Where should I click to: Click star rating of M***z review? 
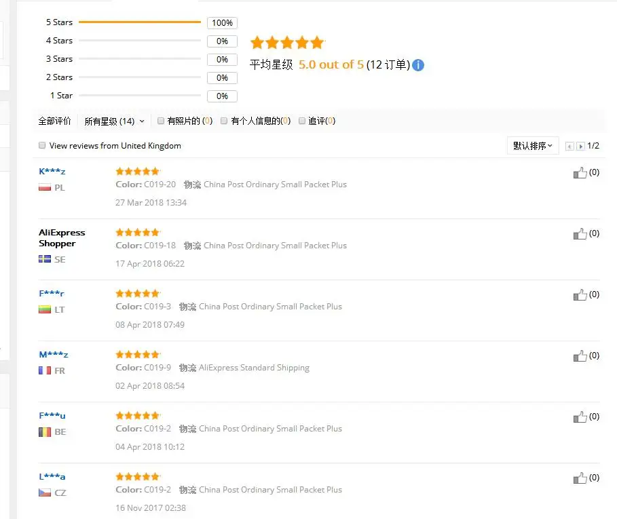138,354
